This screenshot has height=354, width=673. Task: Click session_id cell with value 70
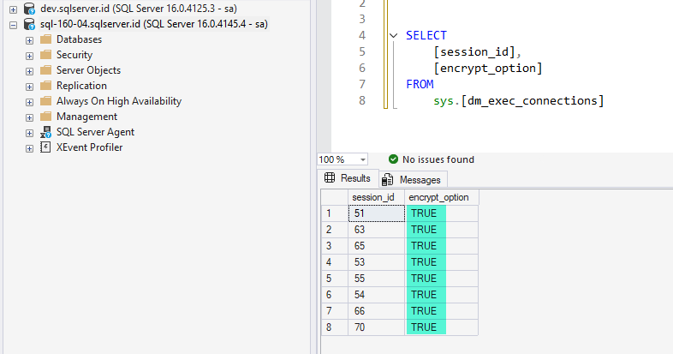click(377, 327)
